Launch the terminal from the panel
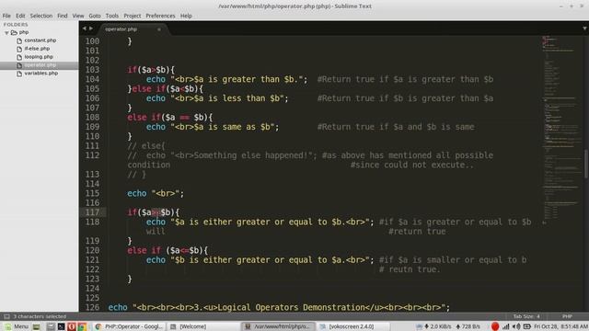 click(x=62, y=326)
